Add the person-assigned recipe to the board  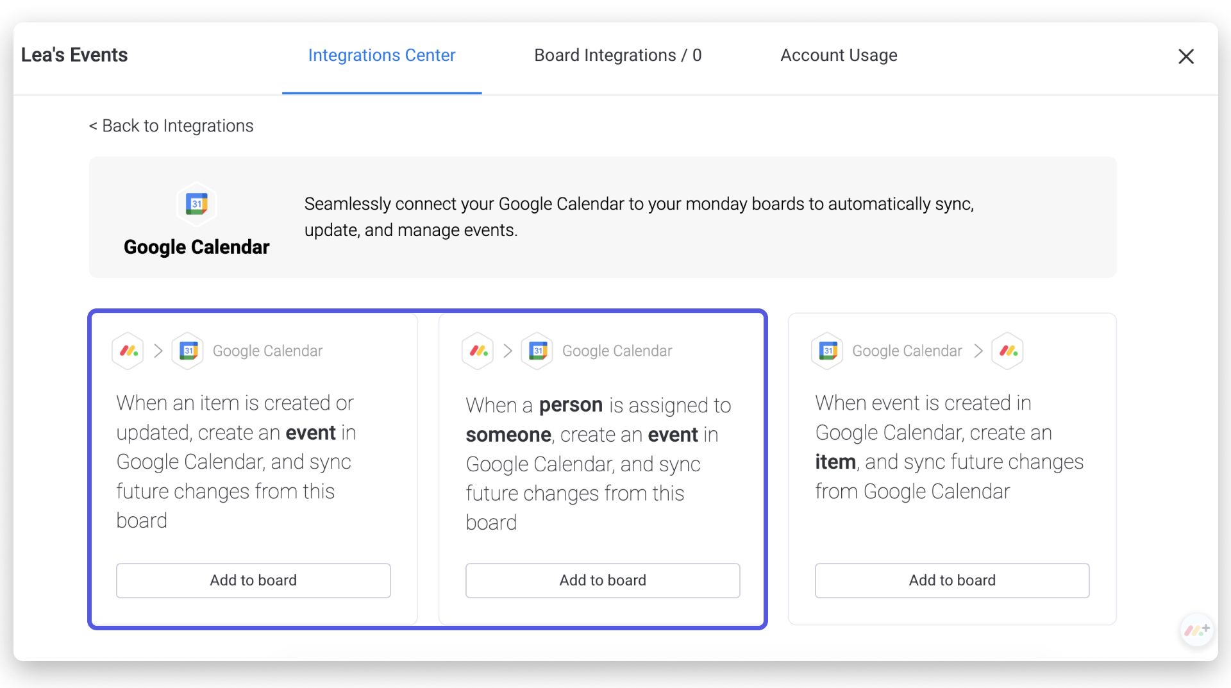pos(603,580)
